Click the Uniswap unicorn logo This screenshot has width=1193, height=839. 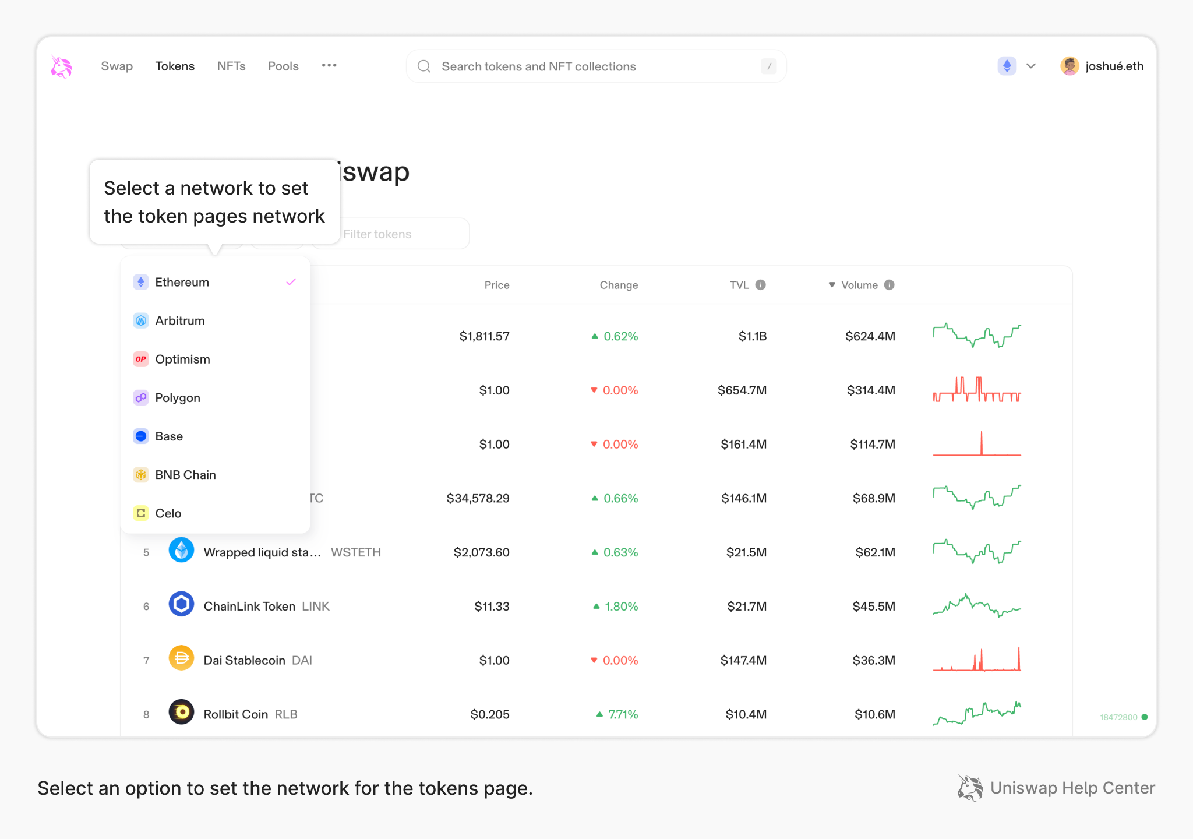click(x=61, y=66)
